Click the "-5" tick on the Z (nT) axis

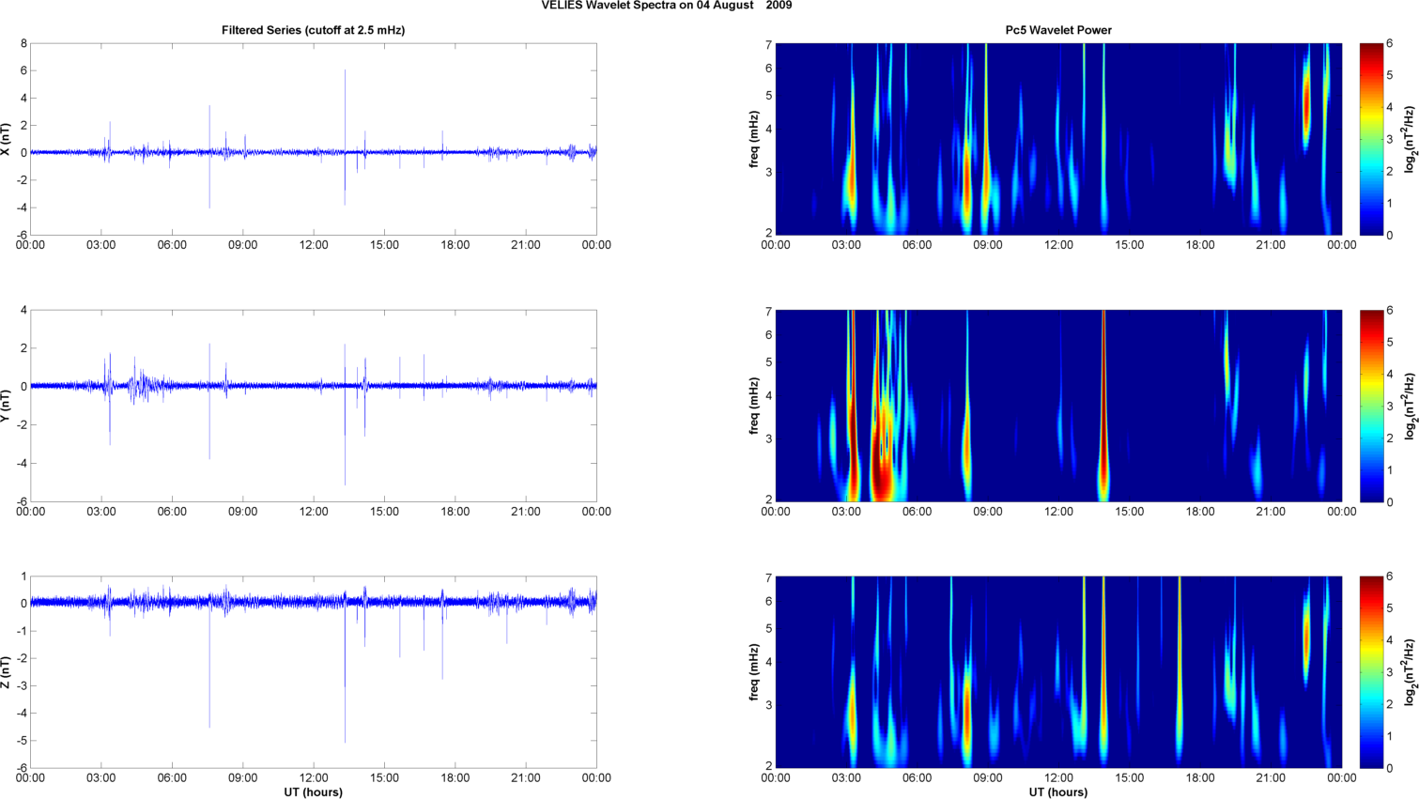pyautogui.click(x=21, y=741)
